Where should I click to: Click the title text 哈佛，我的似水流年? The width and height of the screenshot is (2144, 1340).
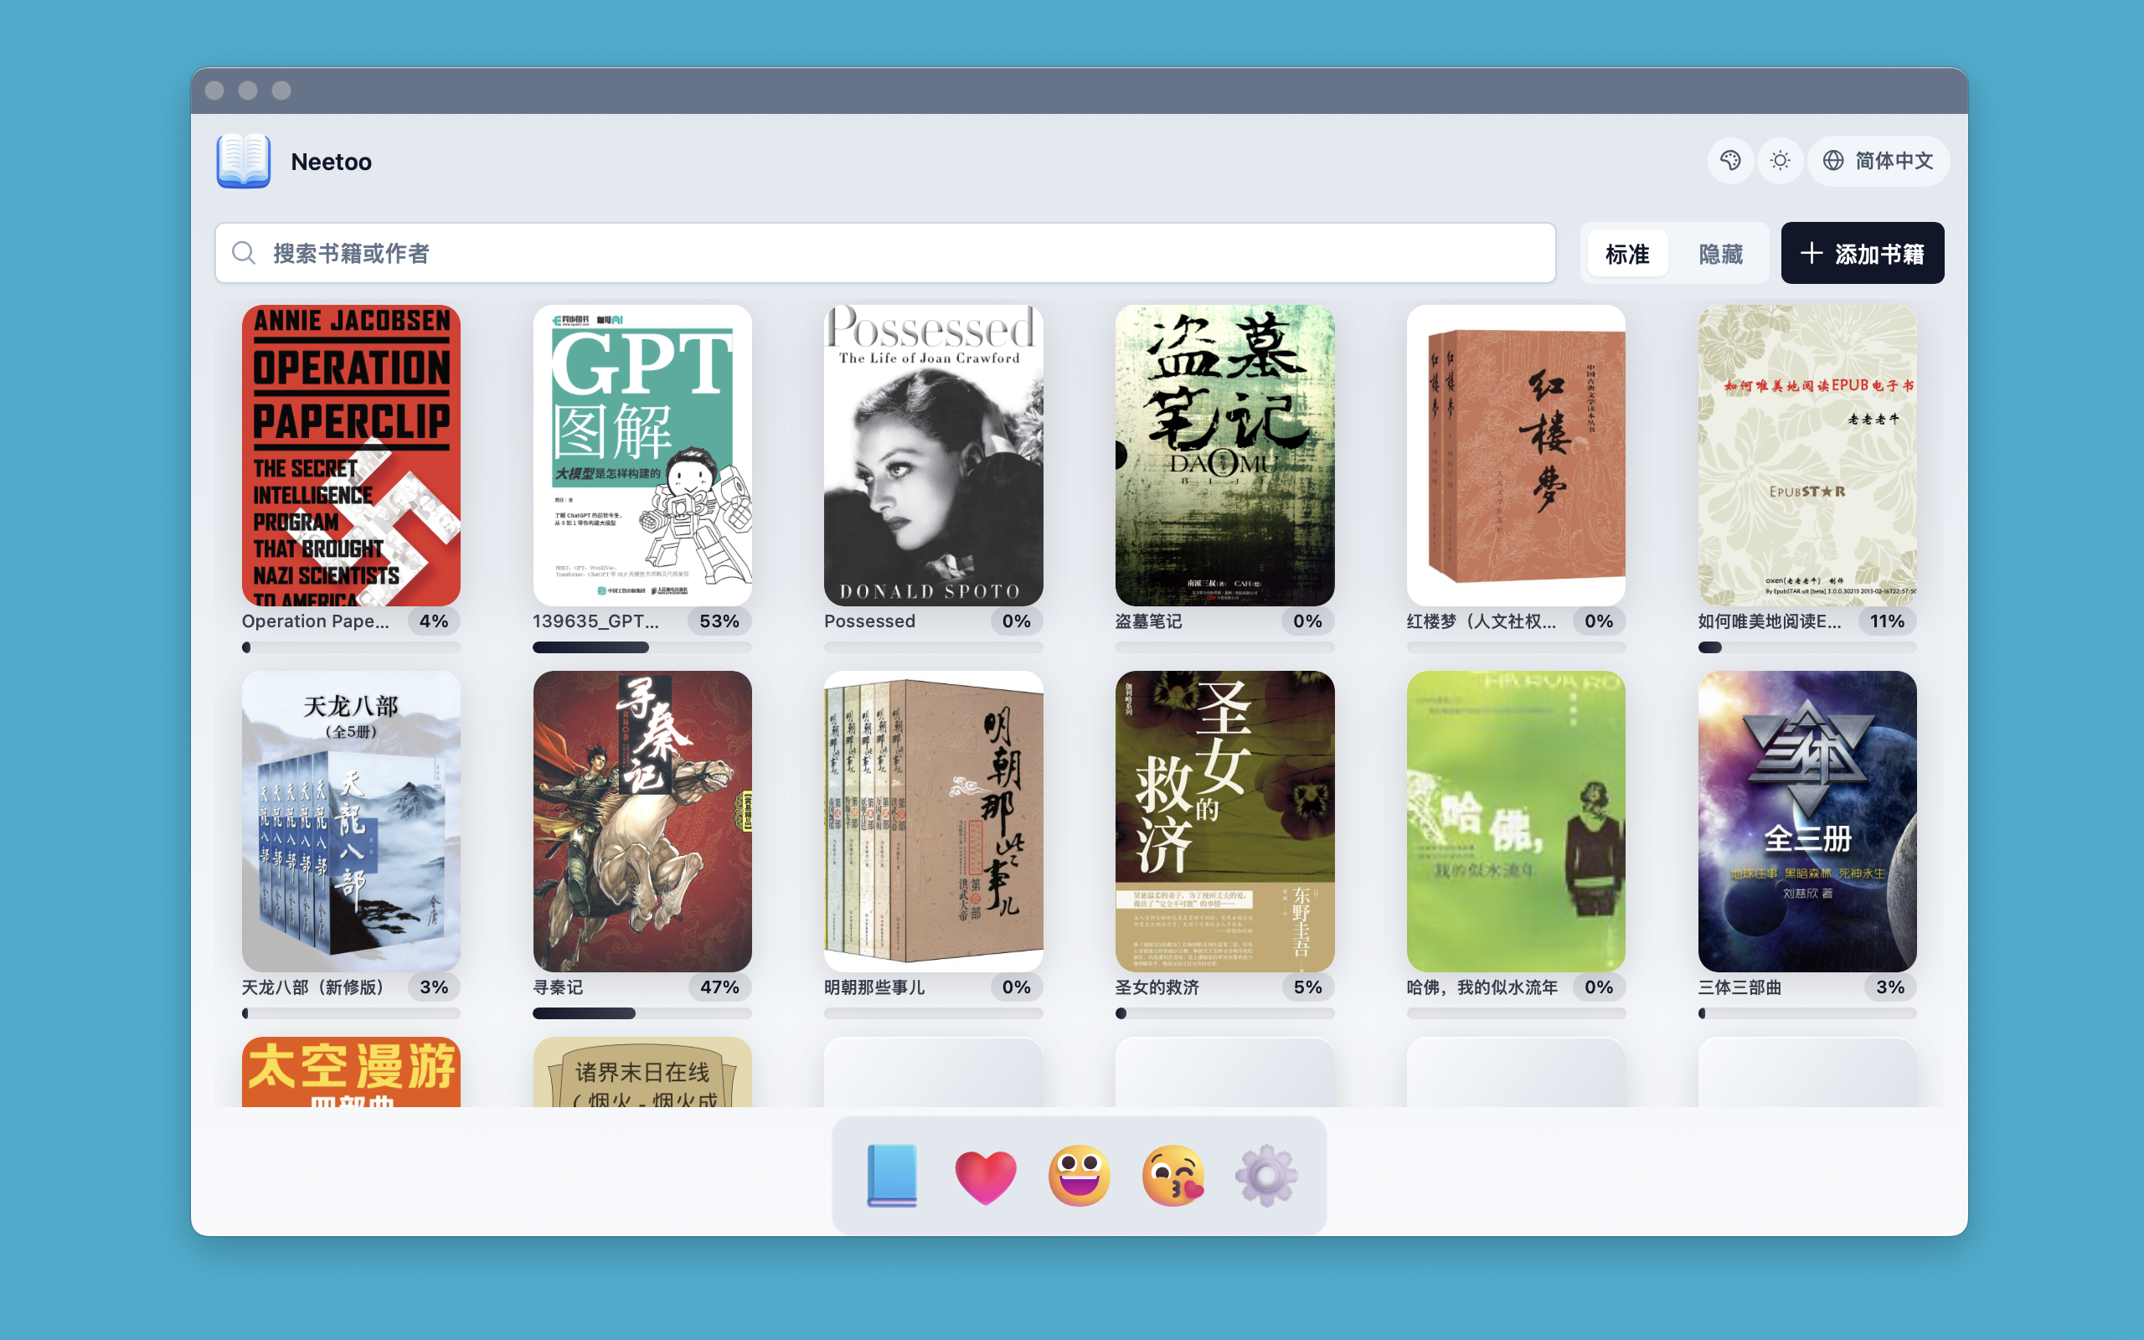(1482, 987)
